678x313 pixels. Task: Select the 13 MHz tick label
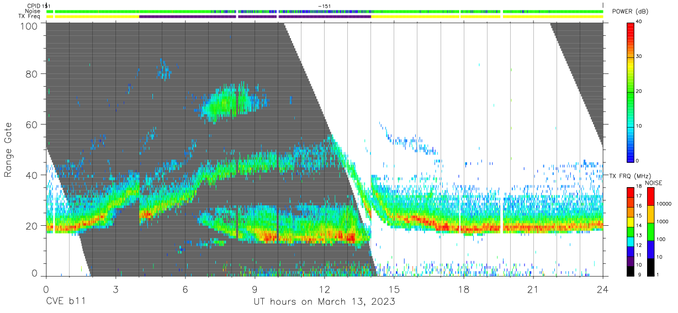pyautogui.click(x=639, y=236)
